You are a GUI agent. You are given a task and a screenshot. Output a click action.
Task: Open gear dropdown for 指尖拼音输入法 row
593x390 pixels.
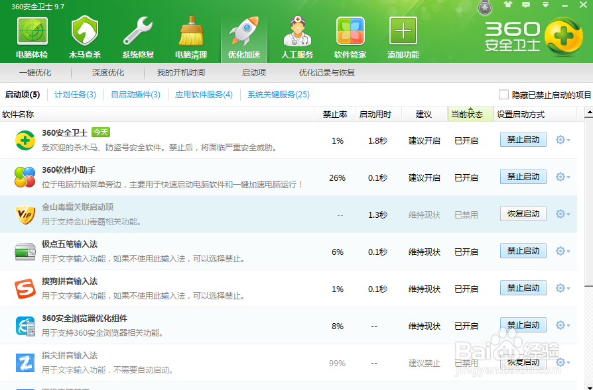point(562,362)
